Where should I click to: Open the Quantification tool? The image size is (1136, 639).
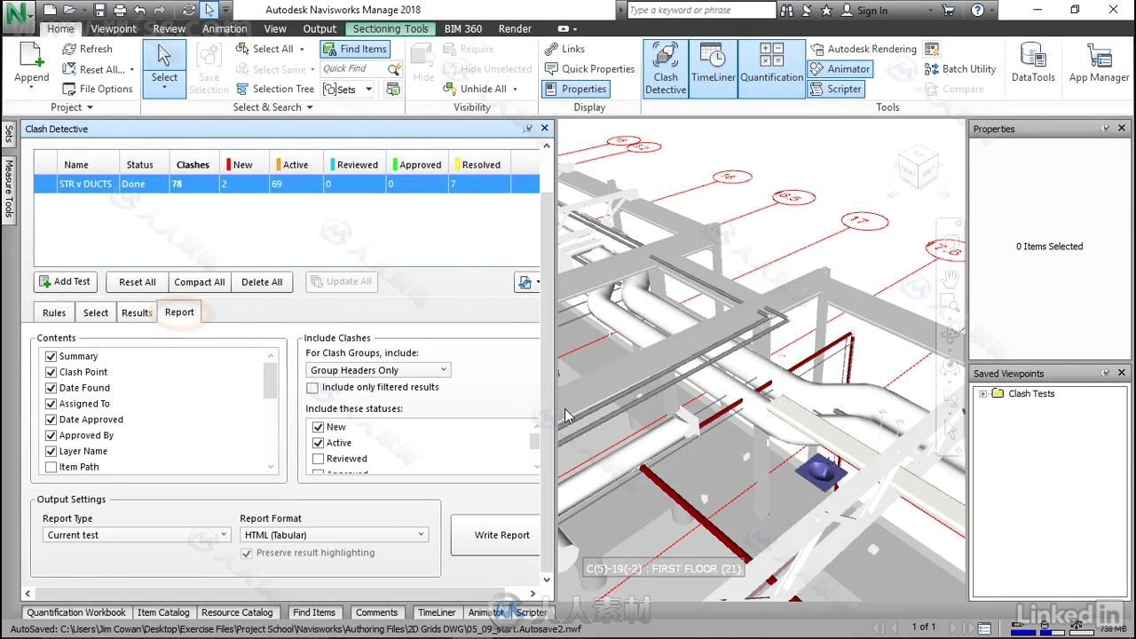[x=771, y=68]
